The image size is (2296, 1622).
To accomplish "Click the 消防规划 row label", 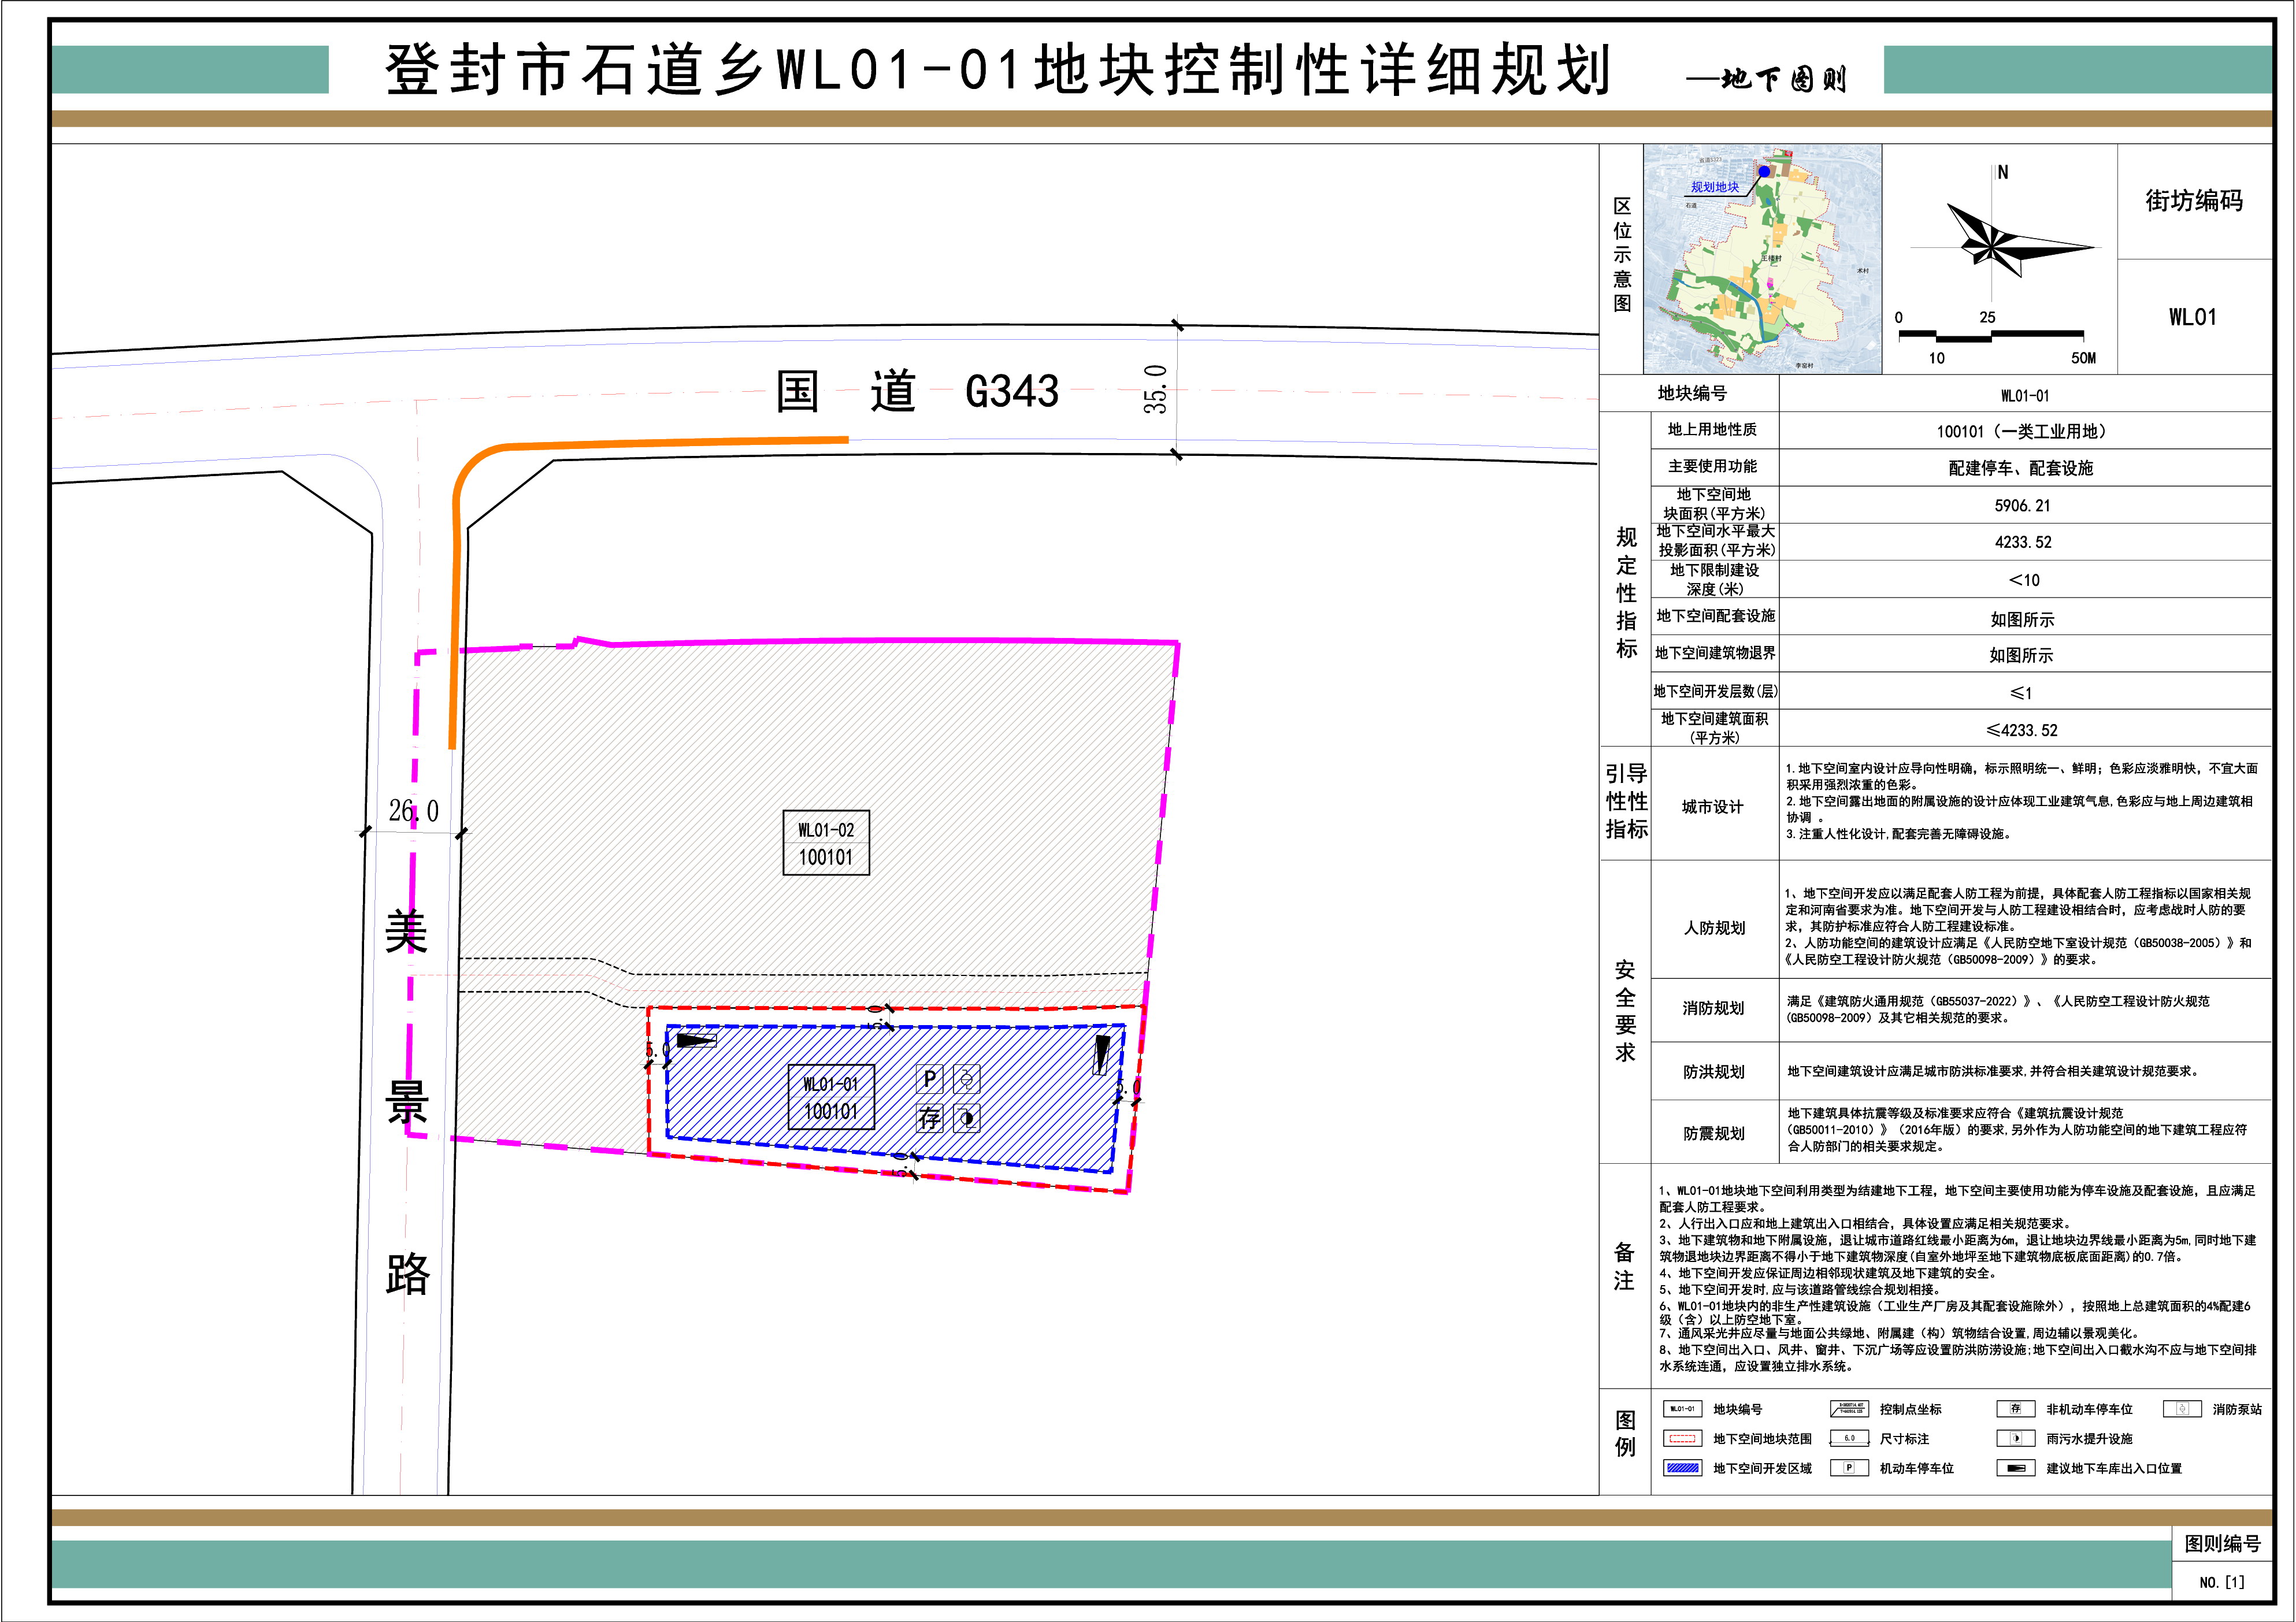I will pos(1713,1008).
